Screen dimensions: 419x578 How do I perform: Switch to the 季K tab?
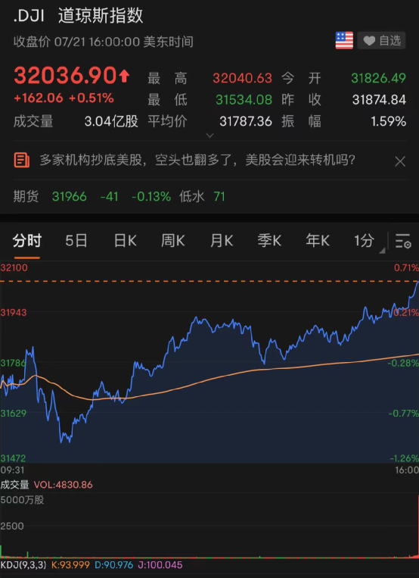(269, 241)
